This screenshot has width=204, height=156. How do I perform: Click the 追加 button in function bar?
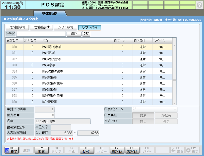point(26,150)
